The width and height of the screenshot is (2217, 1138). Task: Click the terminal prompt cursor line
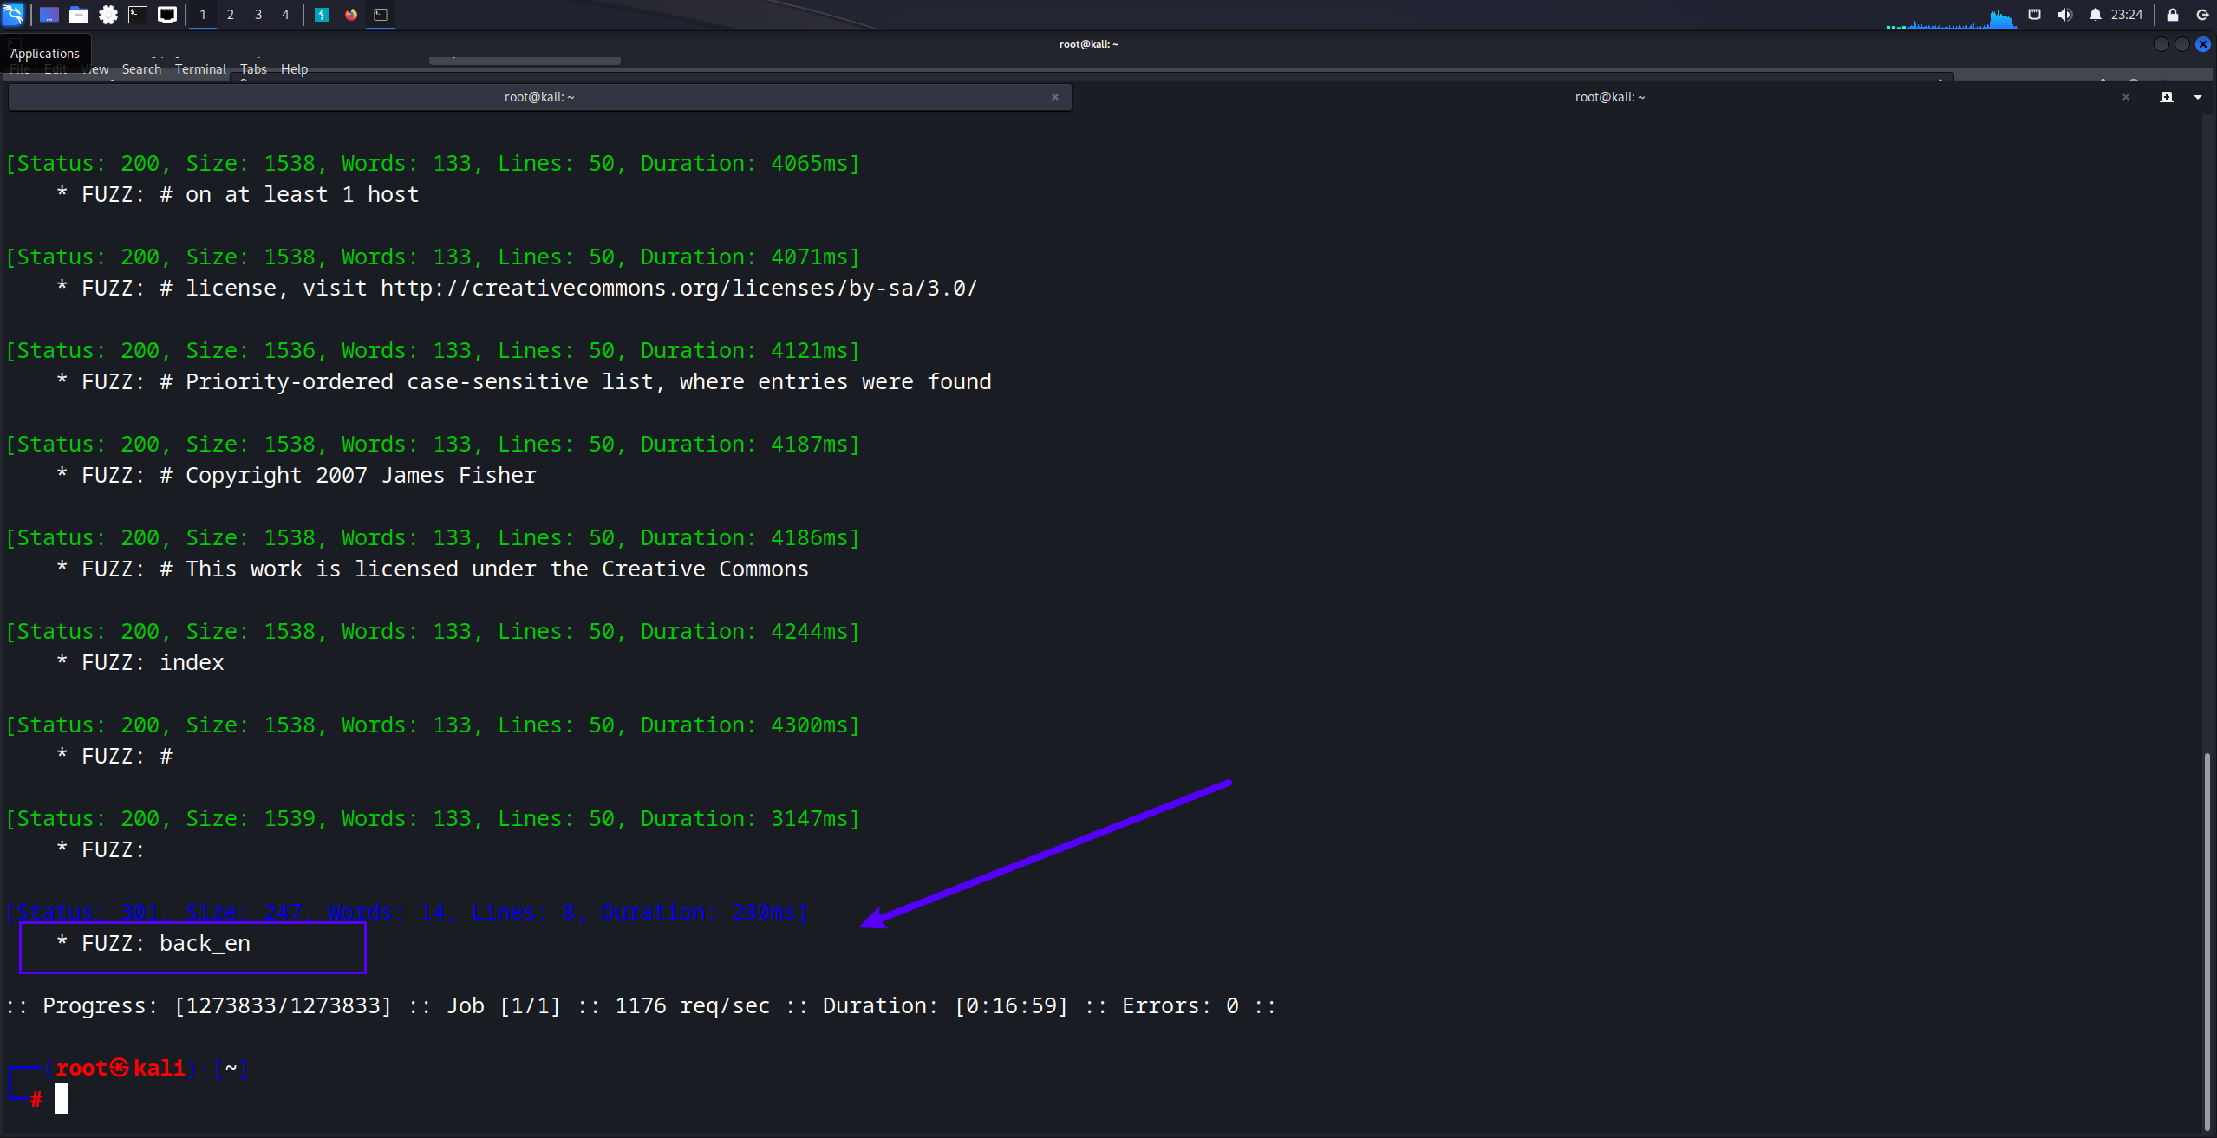point(62,1099)
